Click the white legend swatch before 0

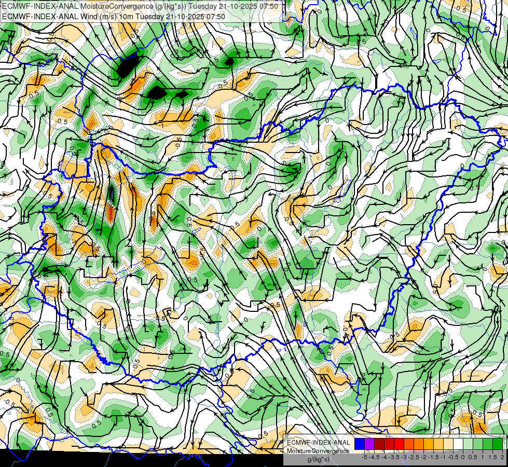(458, 444)
